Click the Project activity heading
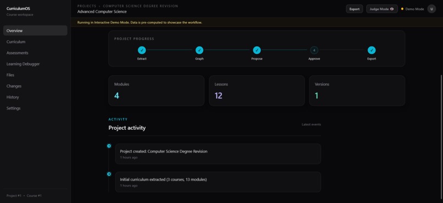Viewport: 443px width, 203px height. [x=127, y=128]
